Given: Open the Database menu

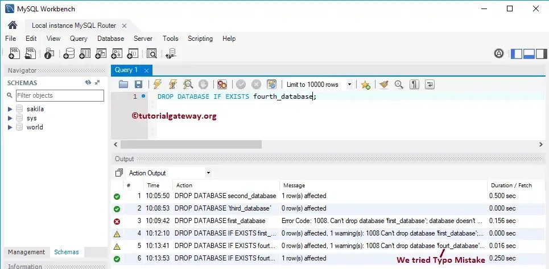Looking at the screenshot, I should (x=110, y=39).
